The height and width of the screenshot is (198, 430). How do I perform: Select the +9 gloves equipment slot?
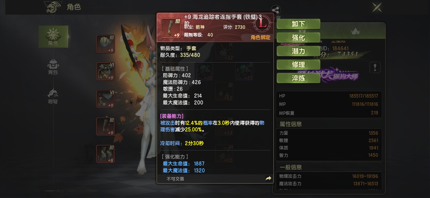point(105,127)
